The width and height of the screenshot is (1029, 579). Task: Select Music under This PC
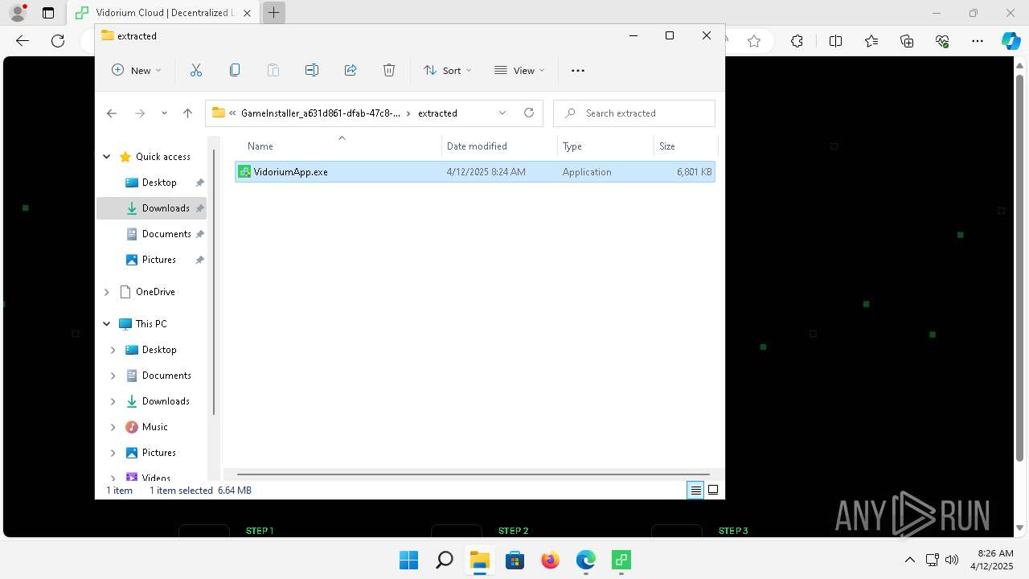[x=146, y=427]
